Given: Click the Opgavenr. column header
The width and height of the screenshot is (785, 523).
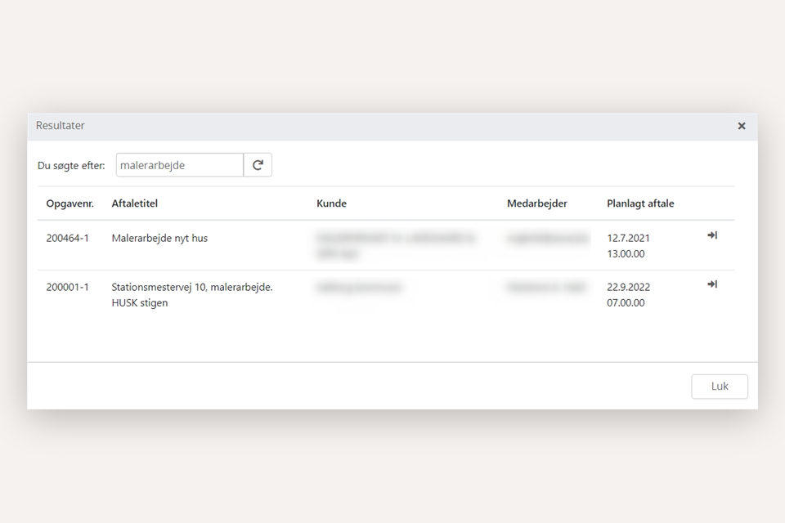Looking at the screenshot, I should click(x=70, y=203).
